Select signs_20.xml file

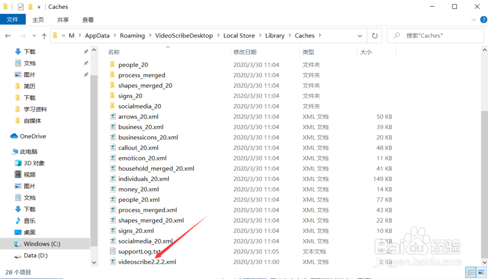click(136, 231)
